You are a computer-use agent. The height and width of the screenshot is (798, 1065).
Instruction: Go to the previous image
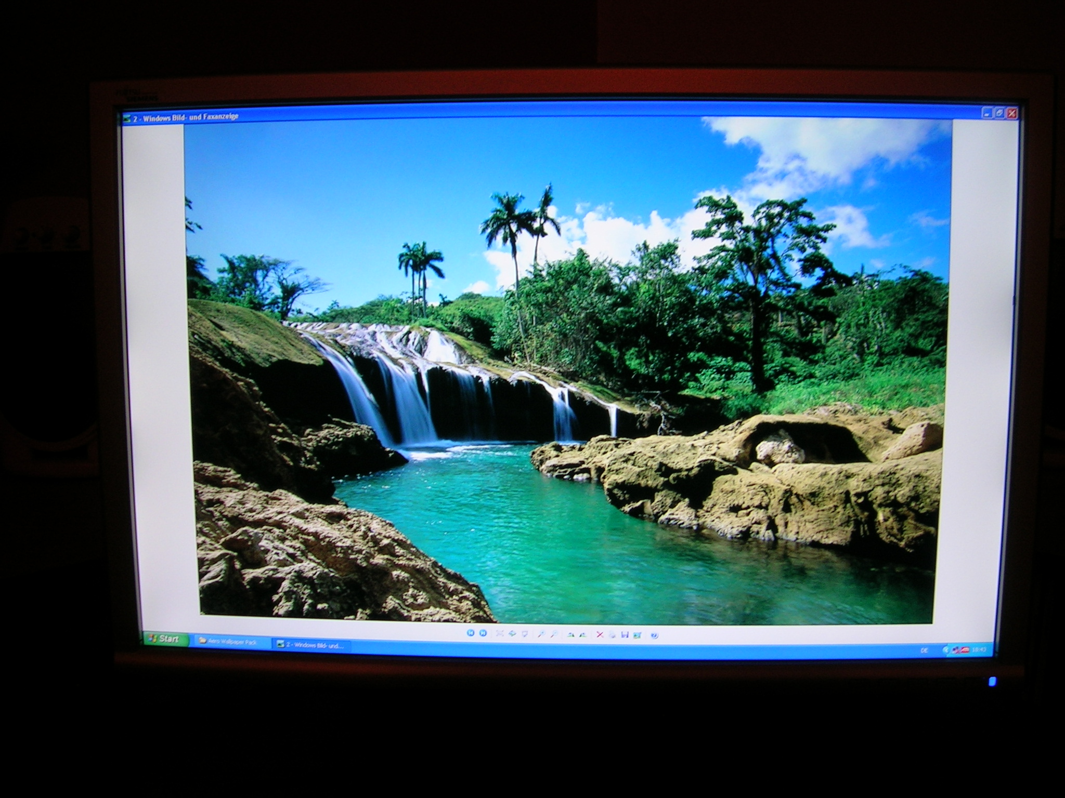471,633
